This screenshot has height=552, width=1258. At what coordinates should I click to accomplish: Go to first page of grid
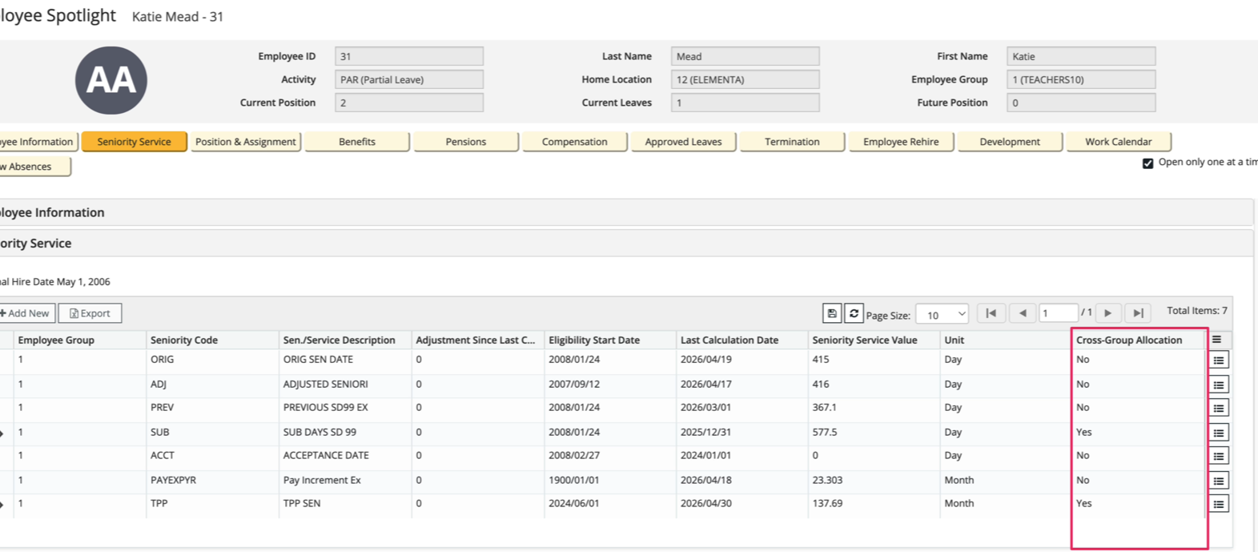[x=991, y=313]
